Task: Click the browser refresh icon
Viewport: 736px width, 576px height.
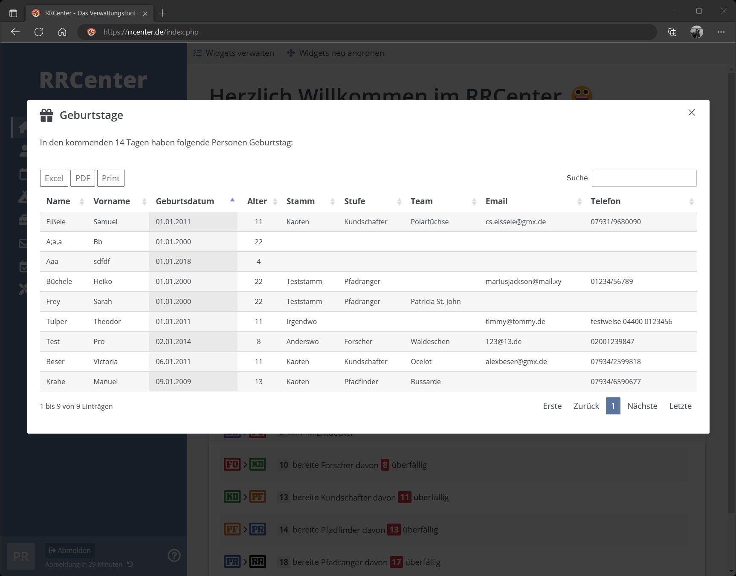Action: point(39,32)
